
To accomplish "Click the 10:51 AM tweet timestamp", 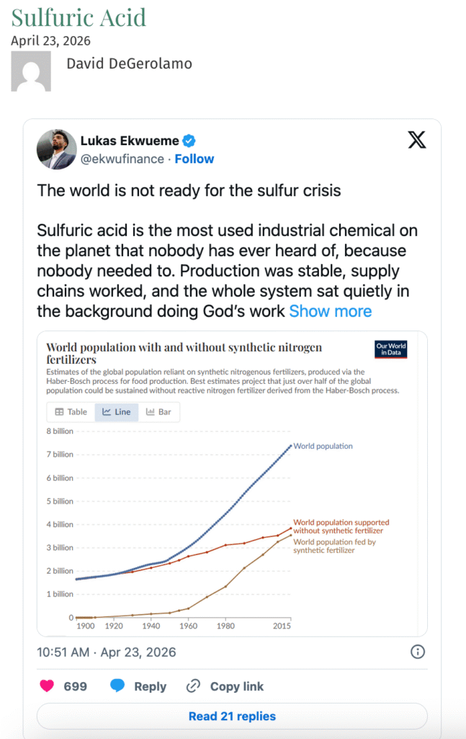I will pyautogui.click(x=107, y=652).
